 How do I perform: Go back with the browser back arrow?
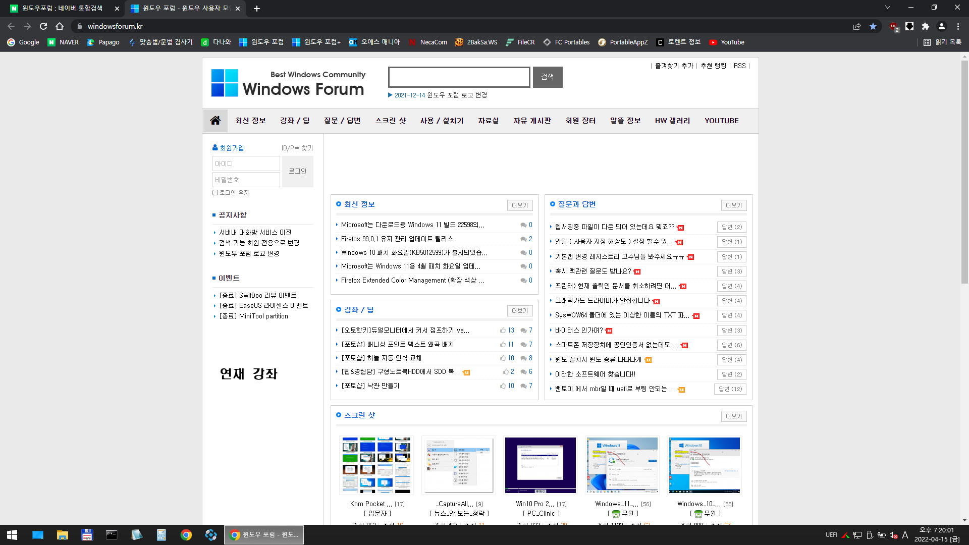(x=11, y=26)
